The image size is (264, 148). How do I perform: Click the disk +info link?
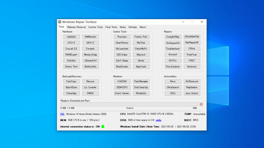pyautogui.click(x=158, y=120)
